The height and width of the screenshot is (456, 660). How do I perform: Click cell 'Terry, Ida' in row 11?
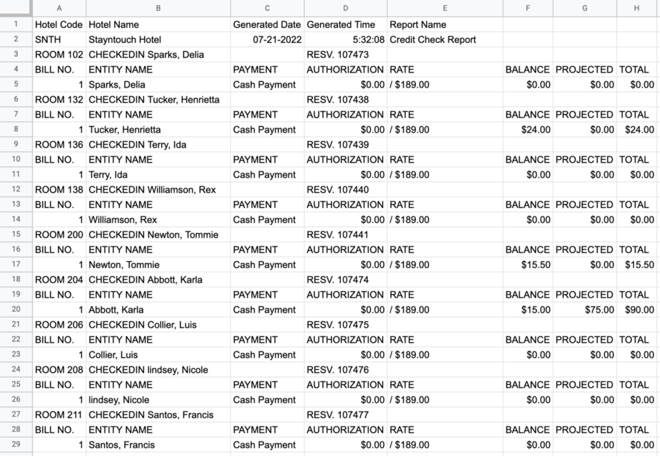(x=159, y=174)
